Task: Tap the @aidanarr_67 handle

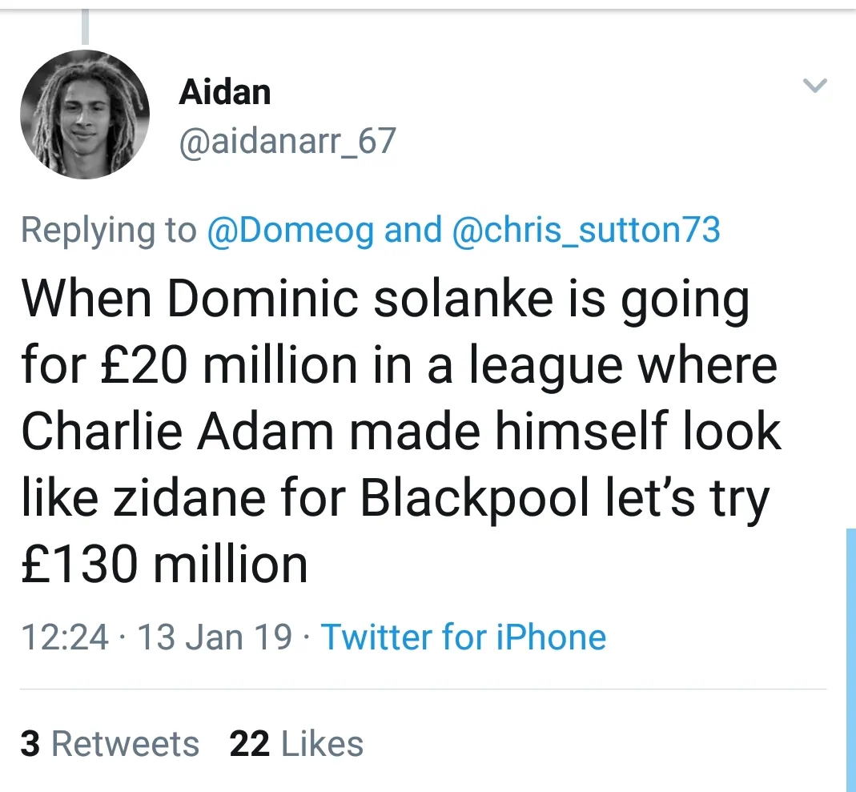Action: 287,142
